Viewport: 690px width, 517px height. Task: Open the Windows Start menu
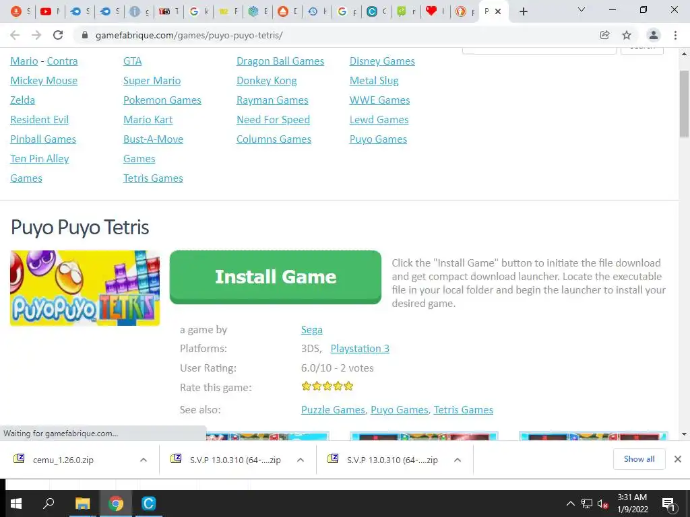tap(16, 504)
